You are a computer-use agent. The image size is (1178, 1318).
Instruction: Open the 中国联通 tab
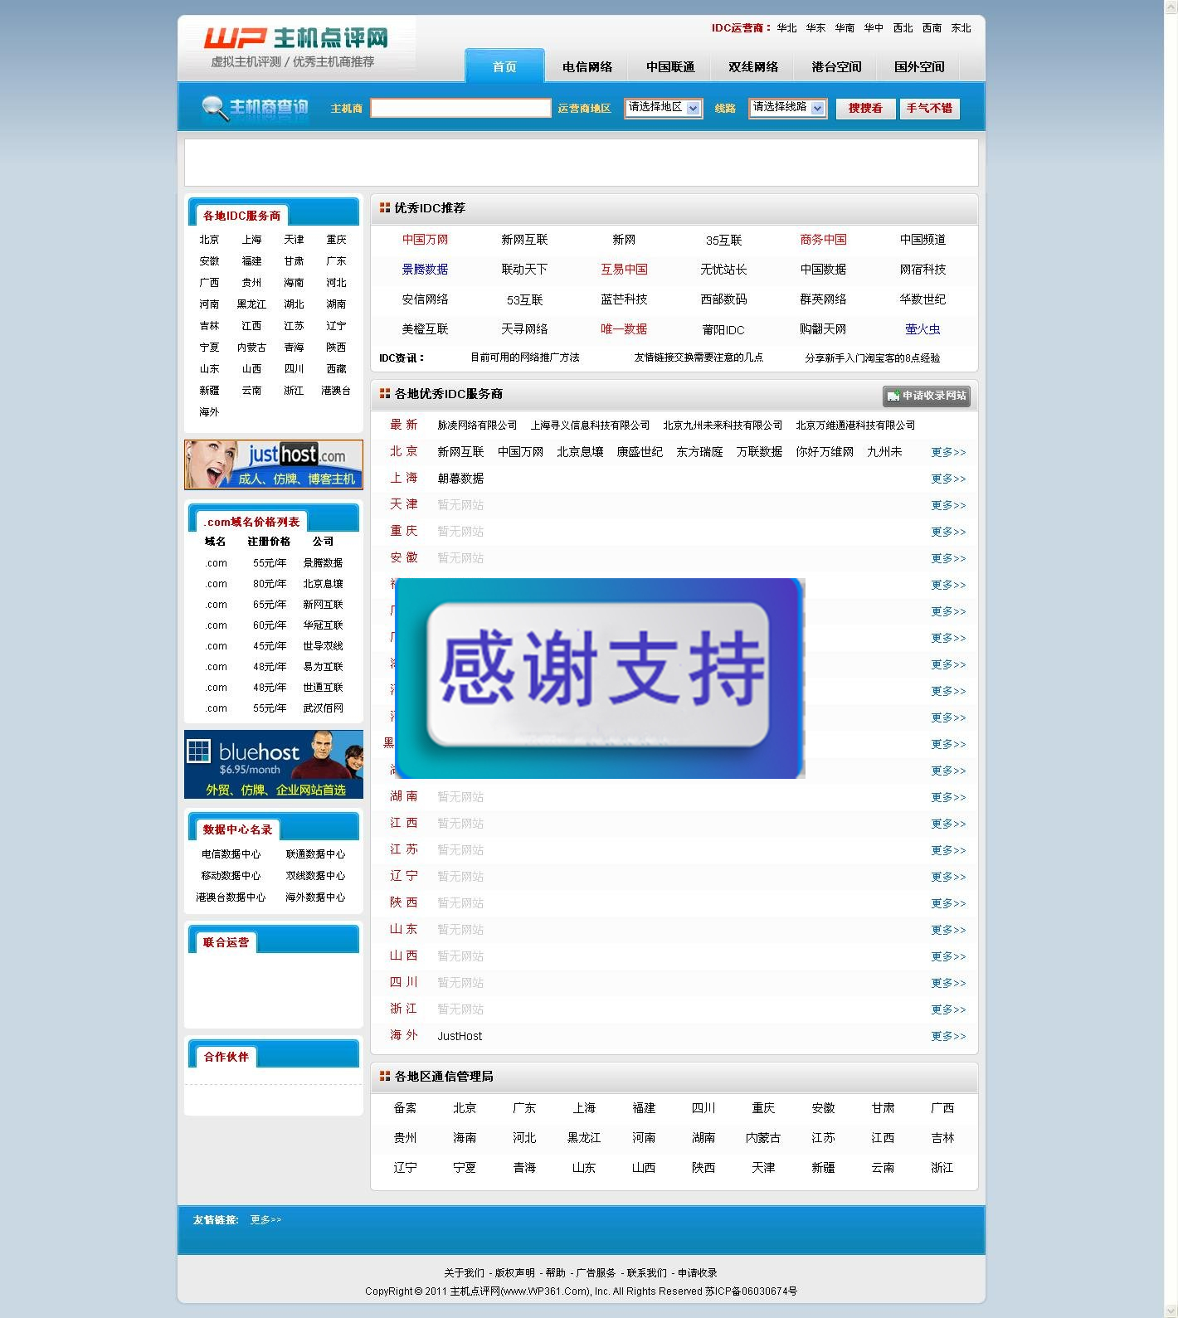(x=670, y=67)
